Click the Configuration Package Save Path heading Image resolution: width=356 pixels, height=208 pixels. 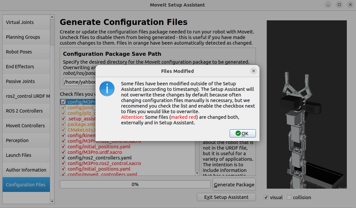(x=112, y=54)
